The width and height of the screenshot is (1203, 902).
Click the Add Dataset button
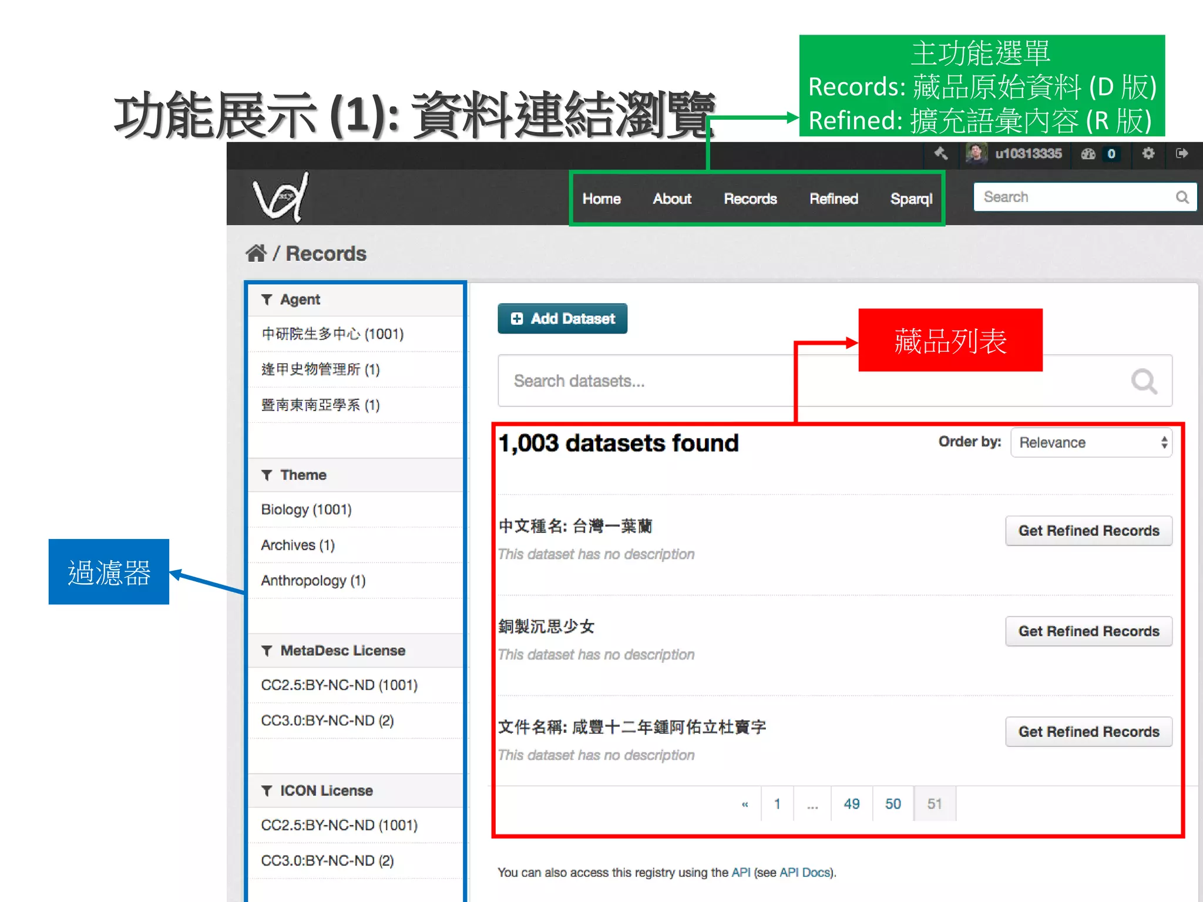click(562, 319)
